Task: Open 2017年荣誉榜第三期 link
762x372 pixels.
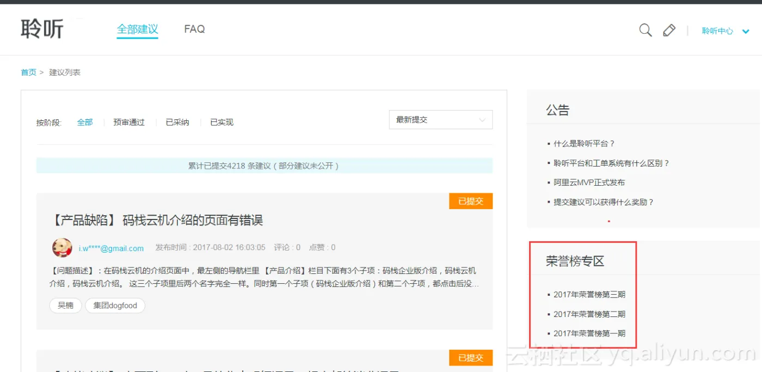Action: pyautogui.click(x=589, y=295)
